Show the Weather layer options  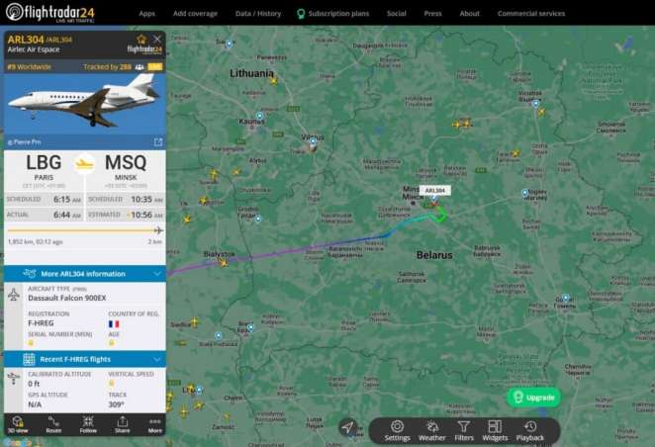(432, 431)
